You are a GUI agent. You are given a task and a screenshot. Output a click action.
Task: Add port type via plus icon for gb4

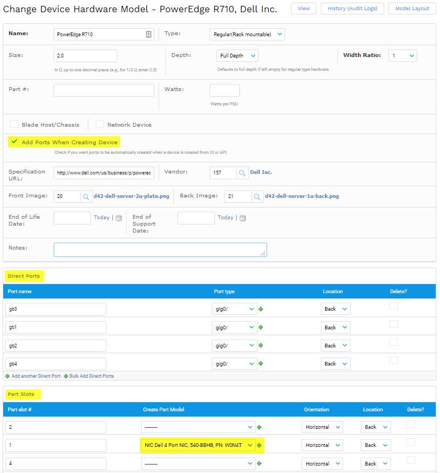(261, 363)
